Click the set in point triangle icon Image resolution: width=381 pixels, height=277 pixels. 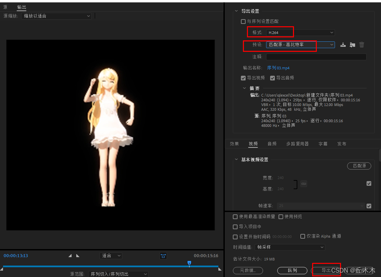[70, 255]
